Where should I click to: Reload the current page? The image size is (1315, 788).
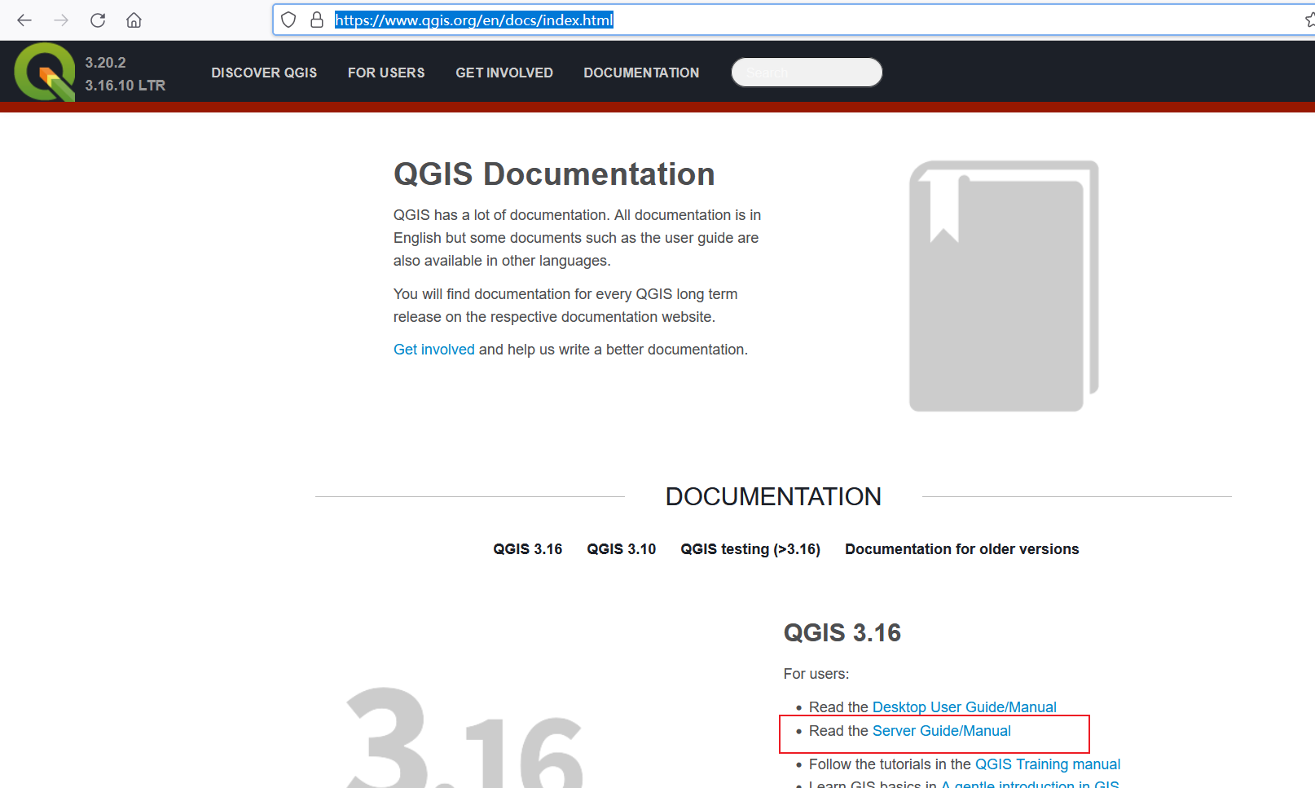click(98, 20)
